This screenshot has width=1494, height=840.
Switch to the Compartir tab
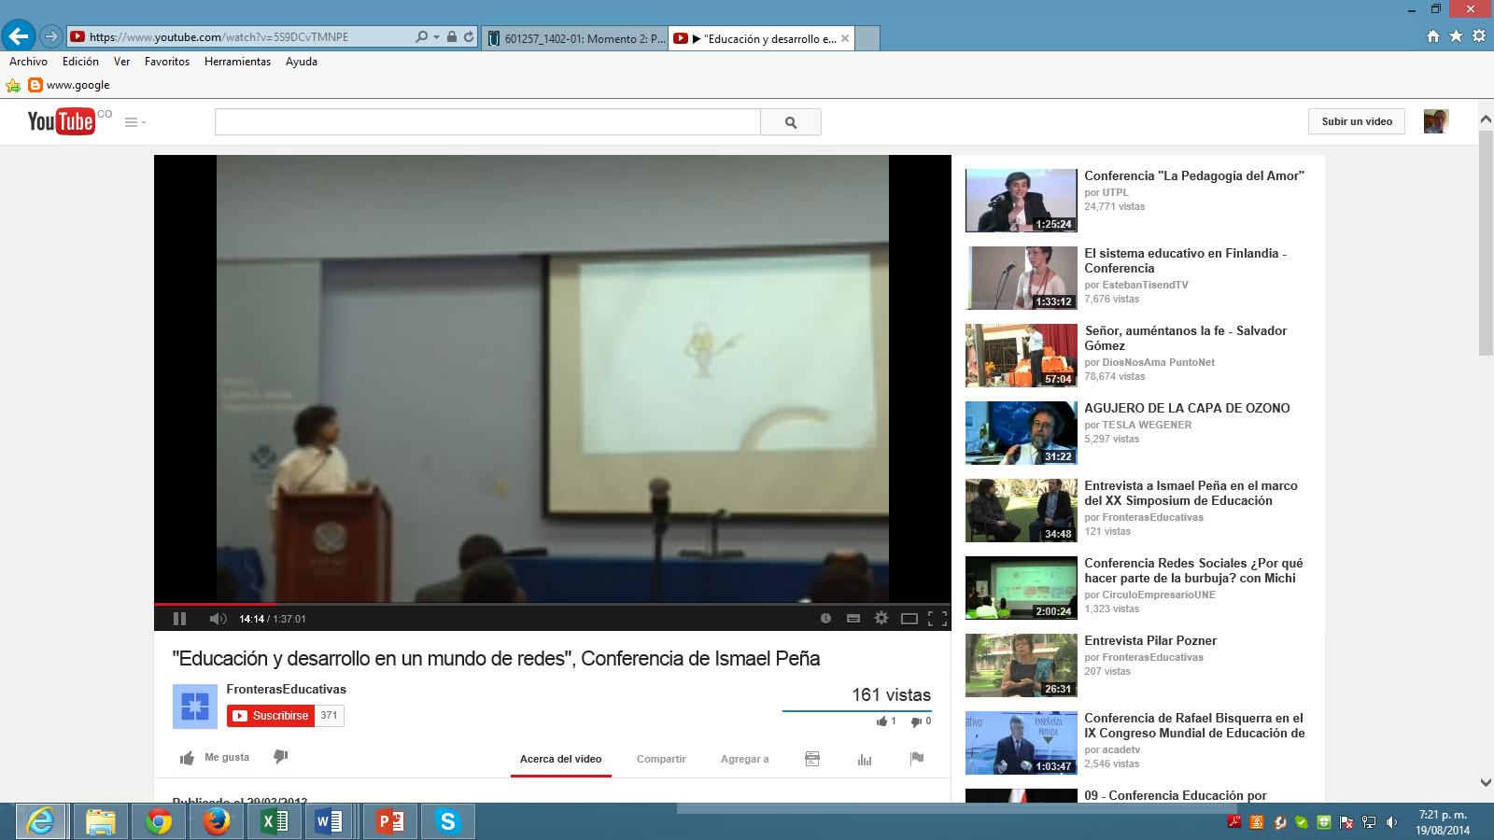661,759
